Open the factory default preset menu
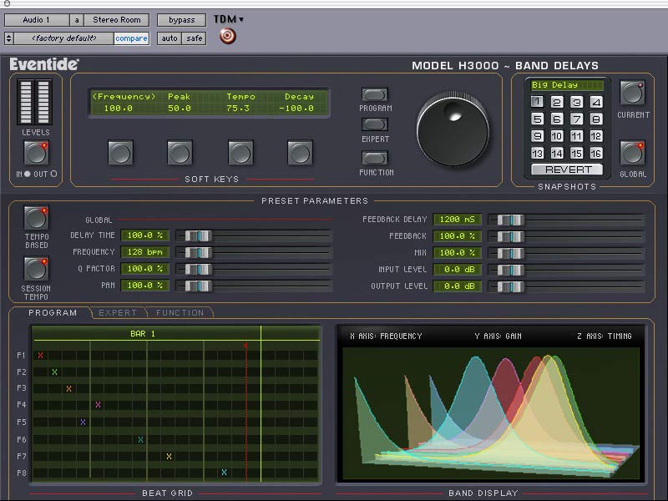Image resolution: width=668 pixels, height=501 pixels. [64, 38]
